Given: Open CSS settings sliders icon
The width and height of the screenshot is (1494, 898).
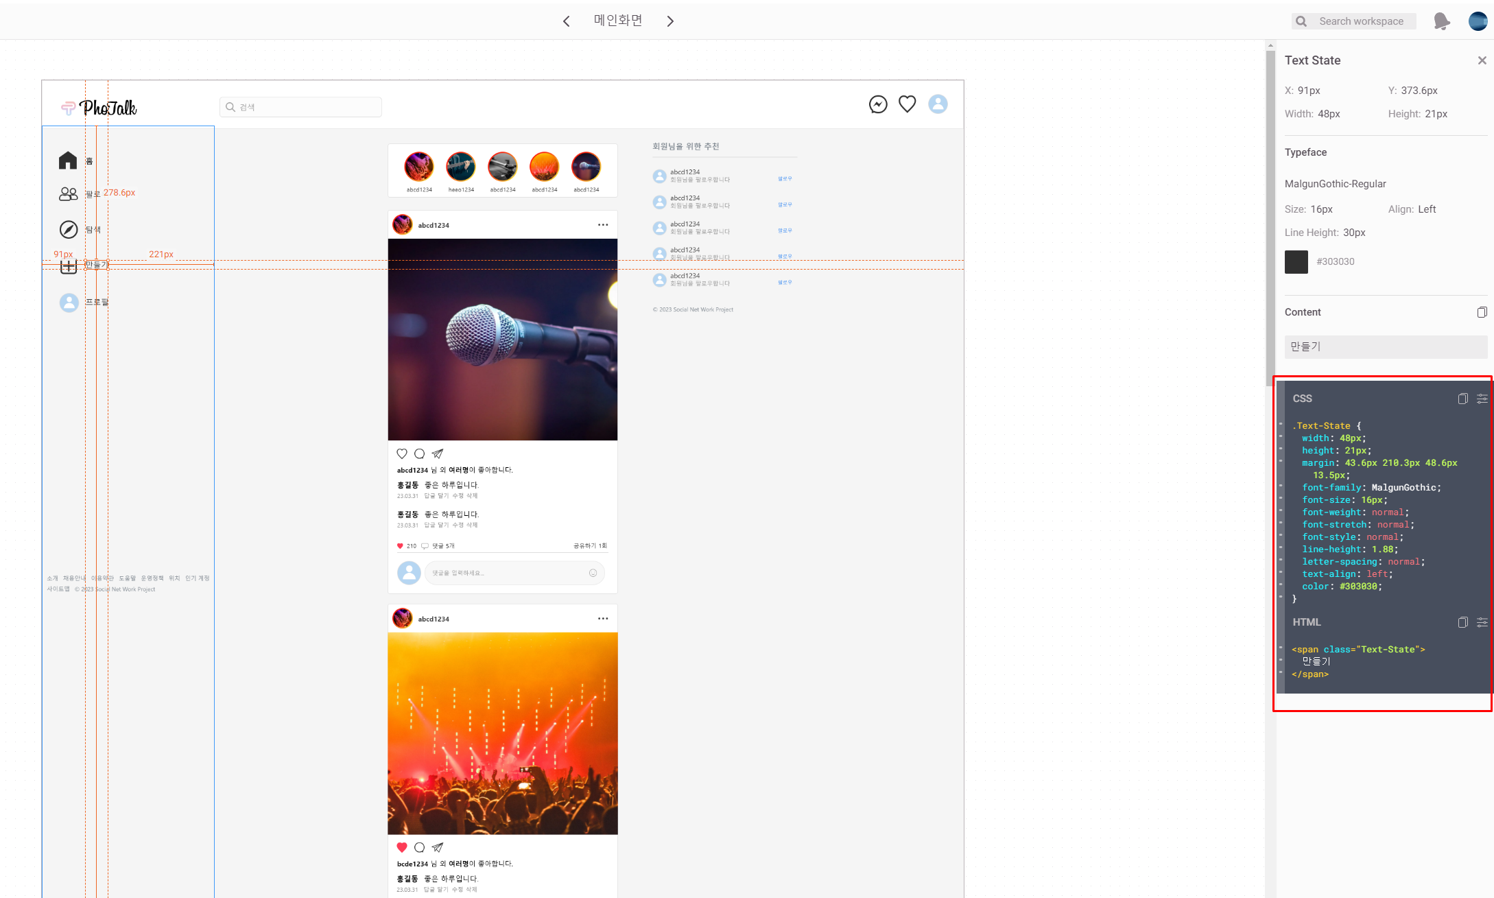Looking at the screenshot, I should point(1482,399).
